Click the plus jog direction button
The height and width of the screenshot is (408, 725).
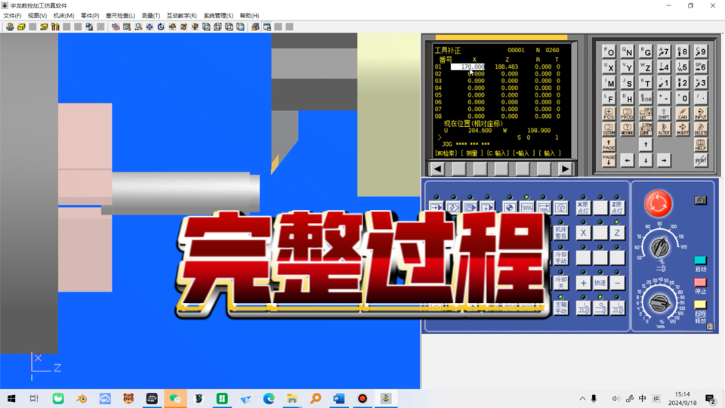(583, 283)
